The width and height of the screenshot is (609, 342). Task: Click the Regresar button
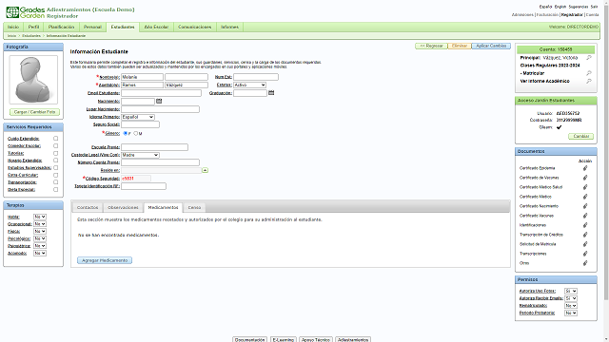(x=431, y=46)
